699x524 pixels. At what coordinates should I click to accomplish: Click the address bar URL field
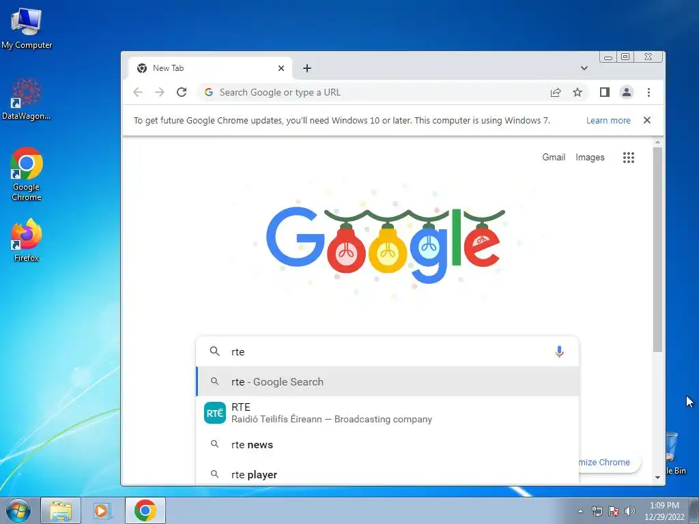(x=393, y=92)
